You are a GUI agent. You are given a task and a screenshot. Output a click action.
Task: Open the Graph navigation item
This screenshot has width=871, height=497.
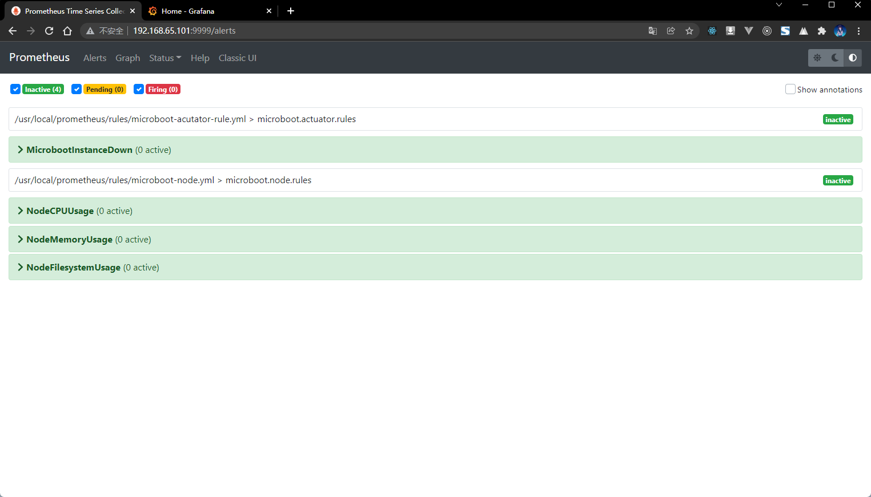click(128, 58)
